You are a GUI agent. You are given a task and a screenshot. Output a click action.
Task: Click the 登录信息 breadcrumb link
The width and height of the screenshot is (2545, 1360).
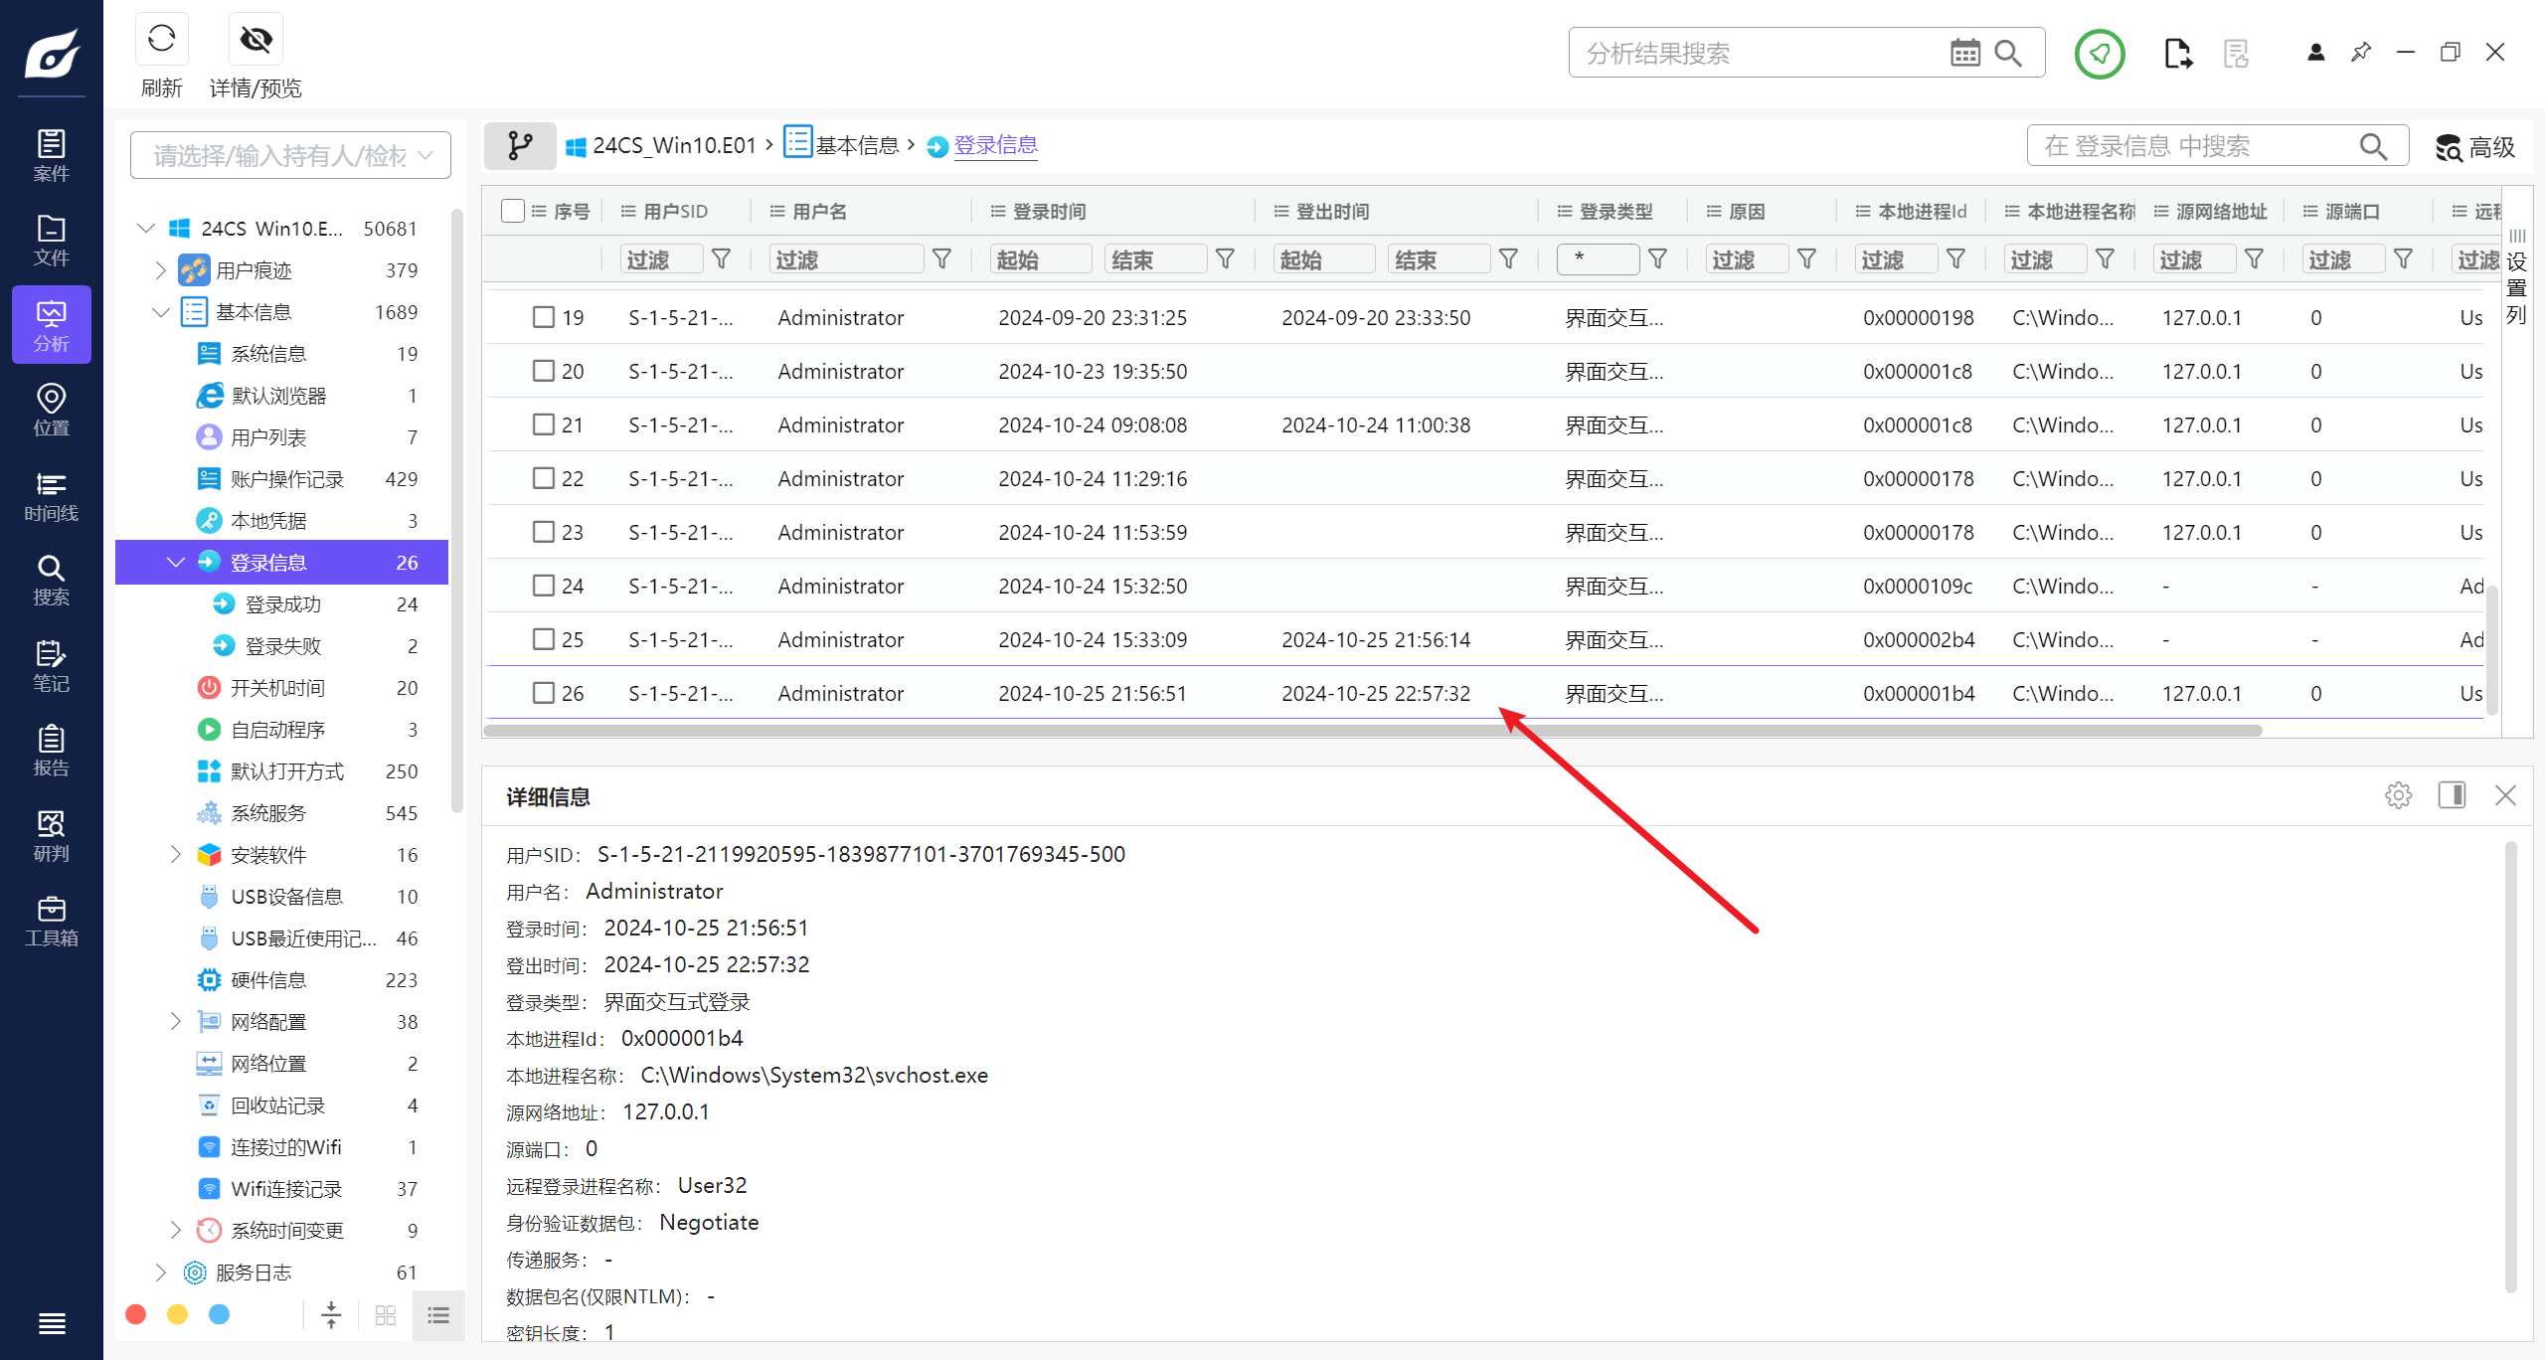pyautogui.click(x=995, y=146)
